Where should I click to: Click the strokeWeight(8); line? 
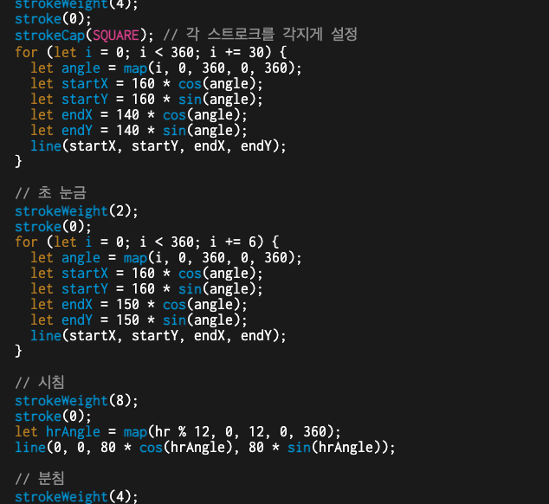tap(76, 401)
